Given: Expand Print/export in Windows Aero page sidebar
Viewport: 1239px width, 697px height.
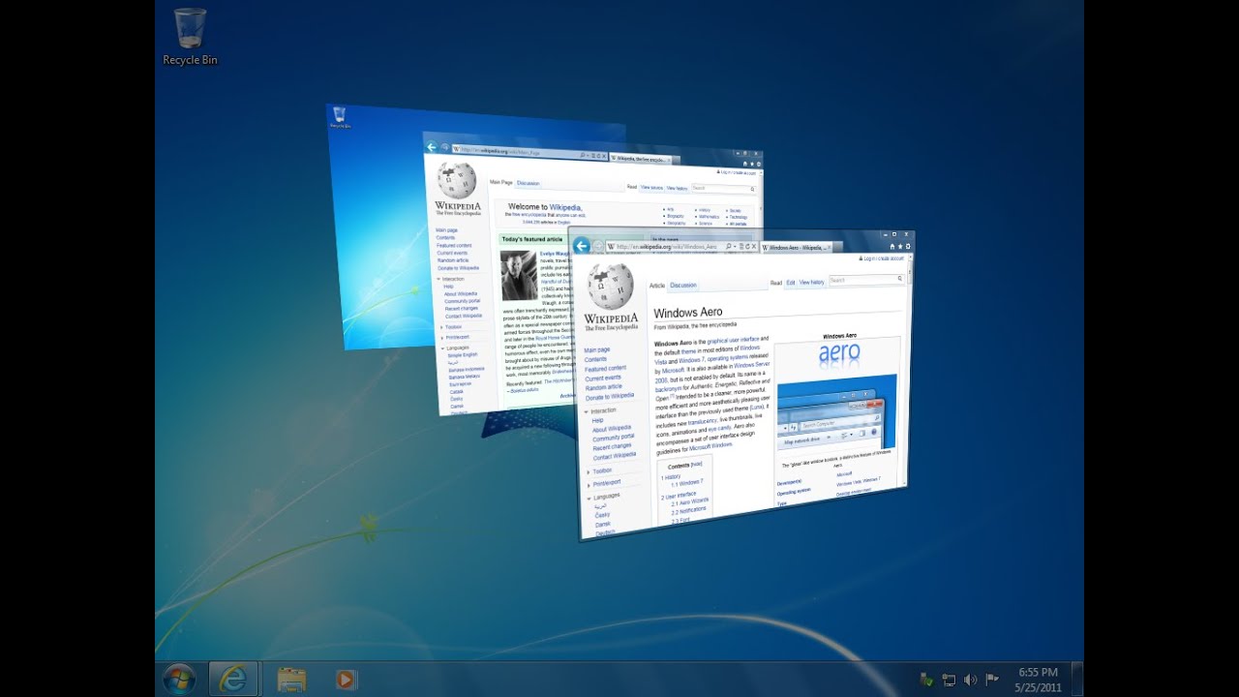Looking at the screenshot, I should [x=607, y=483].
